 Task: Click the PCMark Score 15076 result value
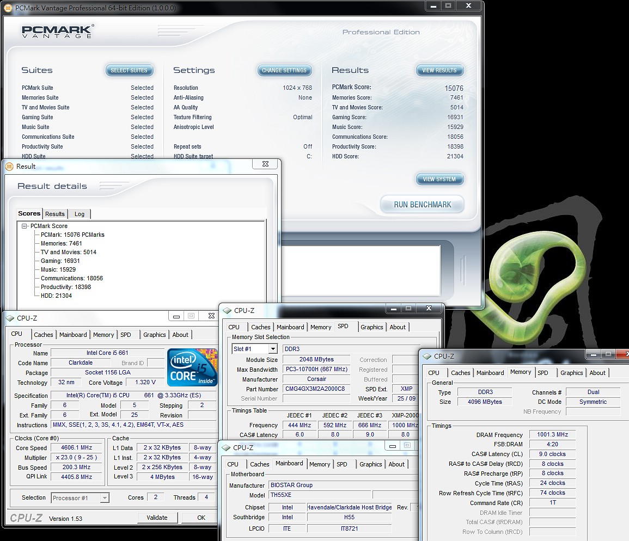tap(454, 88)
